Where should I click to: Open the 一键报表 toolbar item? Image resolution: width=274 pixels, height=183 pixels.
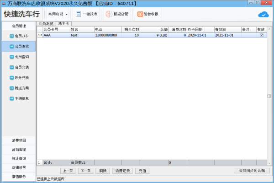point(86,14)
